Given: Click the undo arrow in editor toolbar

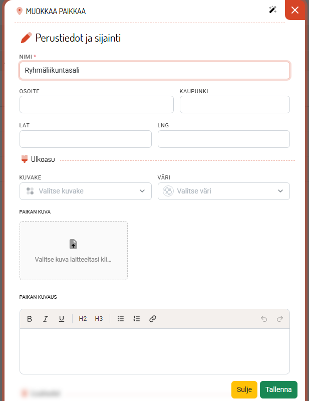Looking at the screenshot, I should [x=264, y=319].
